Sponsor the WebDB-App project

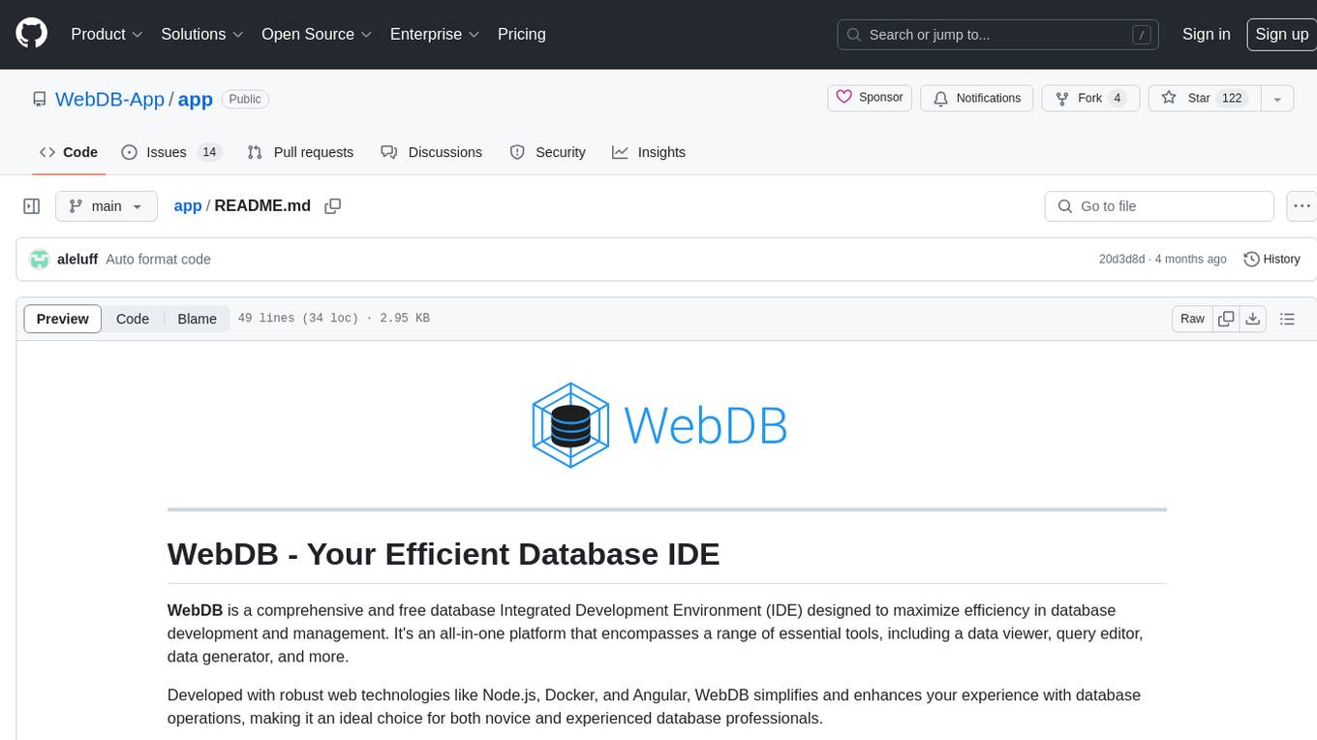[870, 98]
